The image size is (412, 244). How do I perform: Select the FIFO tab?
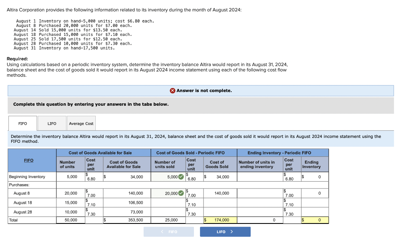[23, 123]
